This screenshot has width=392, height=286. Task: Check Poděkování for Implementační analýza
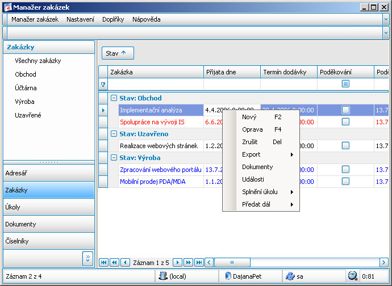(345, 110)
